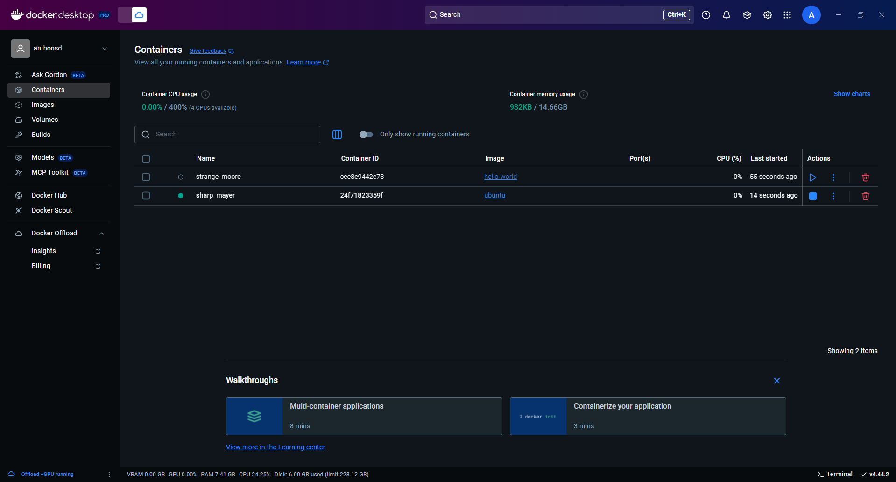This screenshot has height=482, width=896.
Task: Close the Walkthroughs section
Action: point(777,381)
